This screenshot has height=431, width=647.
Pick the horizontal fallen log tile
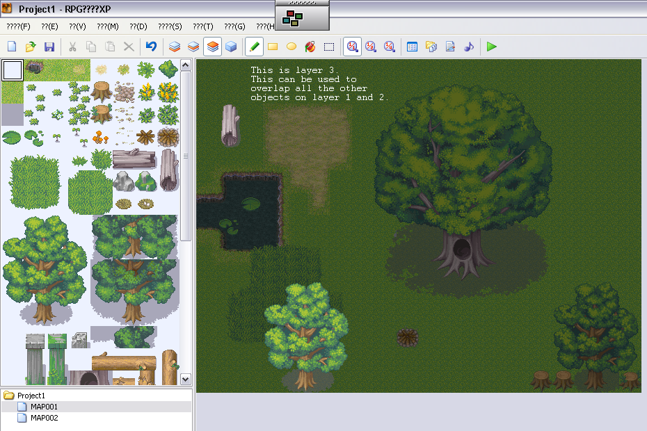[x=134, y=158]
